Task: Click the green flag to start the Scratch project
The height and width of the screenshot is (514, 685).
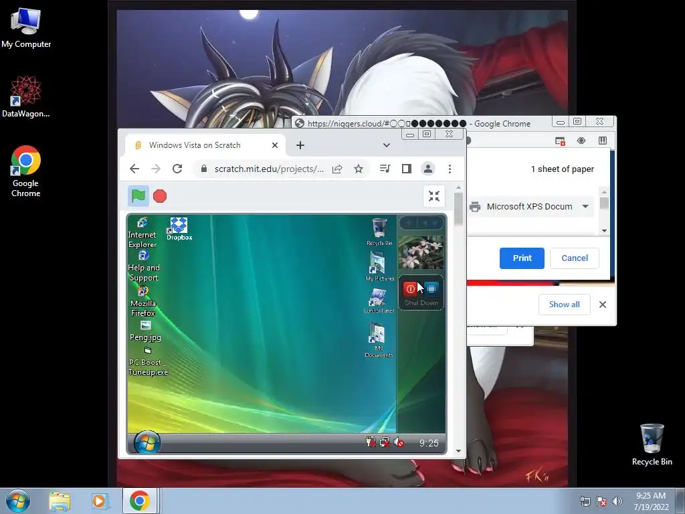Action: click(138, 196)
